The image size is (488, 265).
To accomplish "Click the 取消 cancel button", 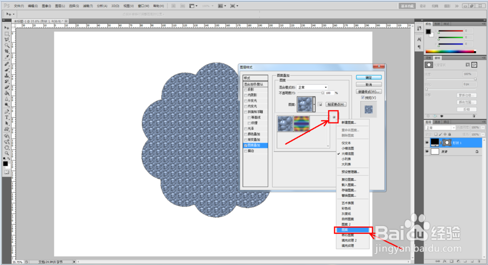I will click(x=369, y=85).
